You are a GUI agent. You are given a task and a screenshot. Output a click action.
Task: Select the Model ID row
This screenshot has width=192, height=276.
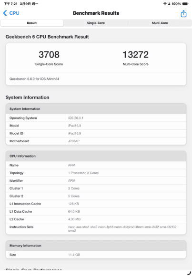96,133
